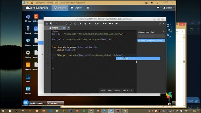Open the admin user menu
This screenshot has width=201, height=113.
[x=169, y=8]
